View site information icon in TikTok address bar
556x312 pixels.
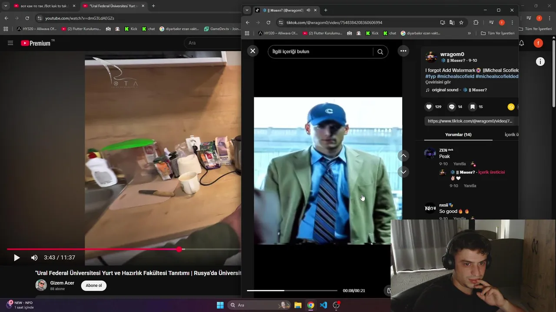(281, 23)
